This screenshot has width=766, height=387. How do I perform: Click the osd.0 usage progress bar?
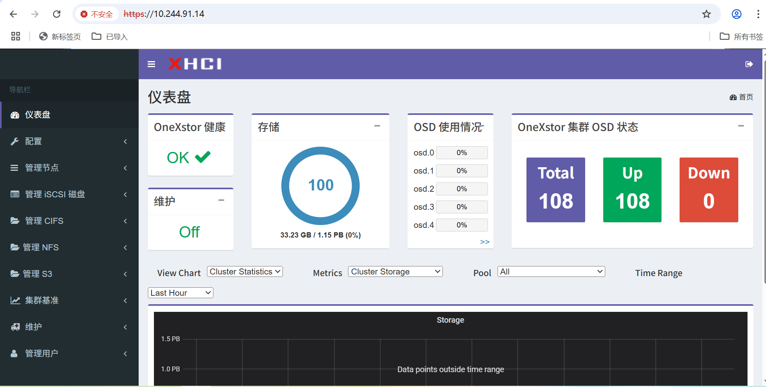coord(461,152)
